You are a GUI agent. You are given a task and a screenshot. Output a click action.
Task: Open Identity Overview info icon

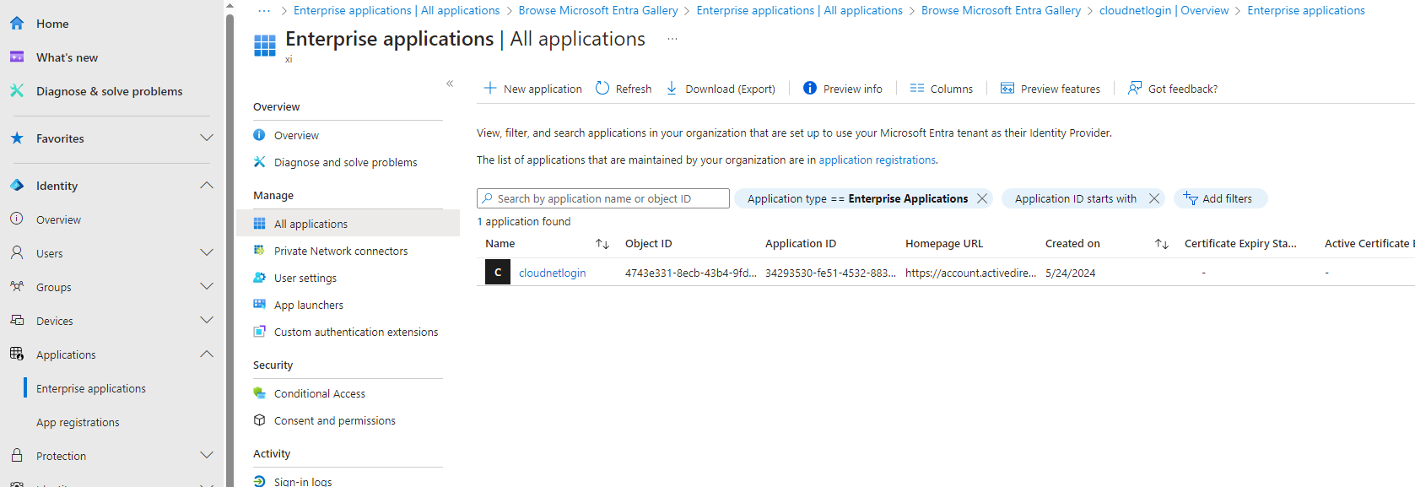[17, 219]
